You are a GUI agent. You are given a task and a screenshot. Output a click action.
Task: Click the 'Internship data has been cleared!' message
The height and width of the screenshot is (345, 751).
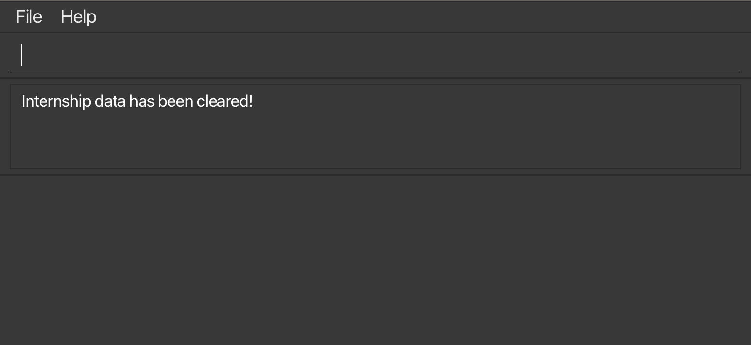[x=137, y=101]
